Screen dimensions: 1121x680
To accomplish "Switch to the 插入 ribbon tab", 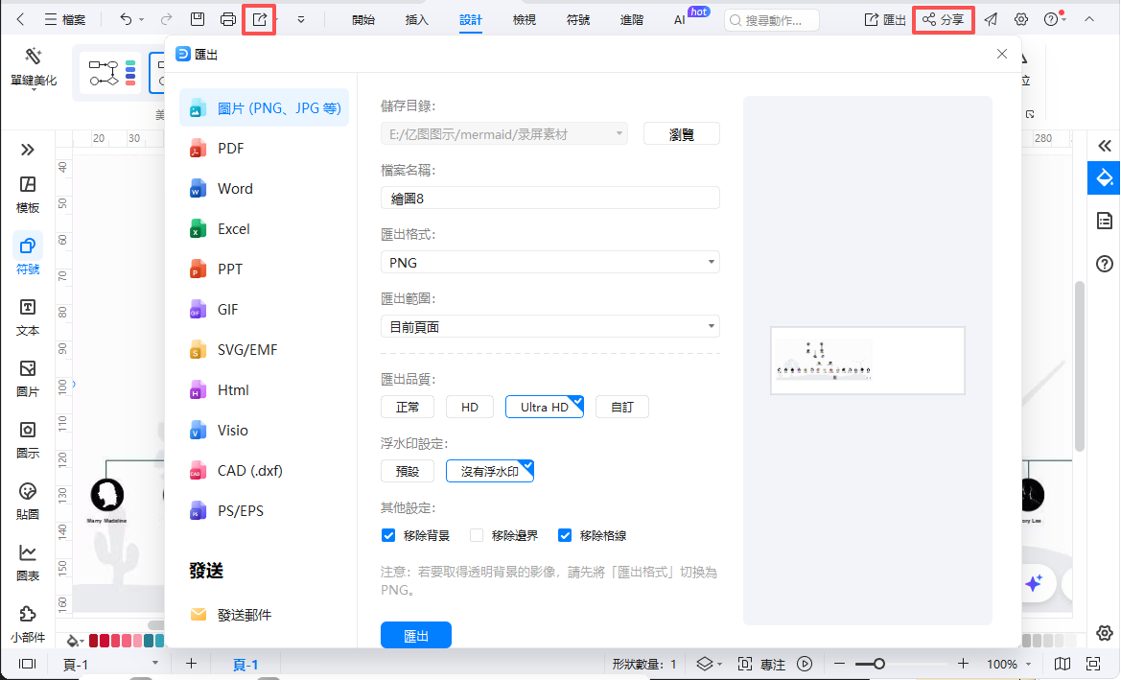I will 416,18.
